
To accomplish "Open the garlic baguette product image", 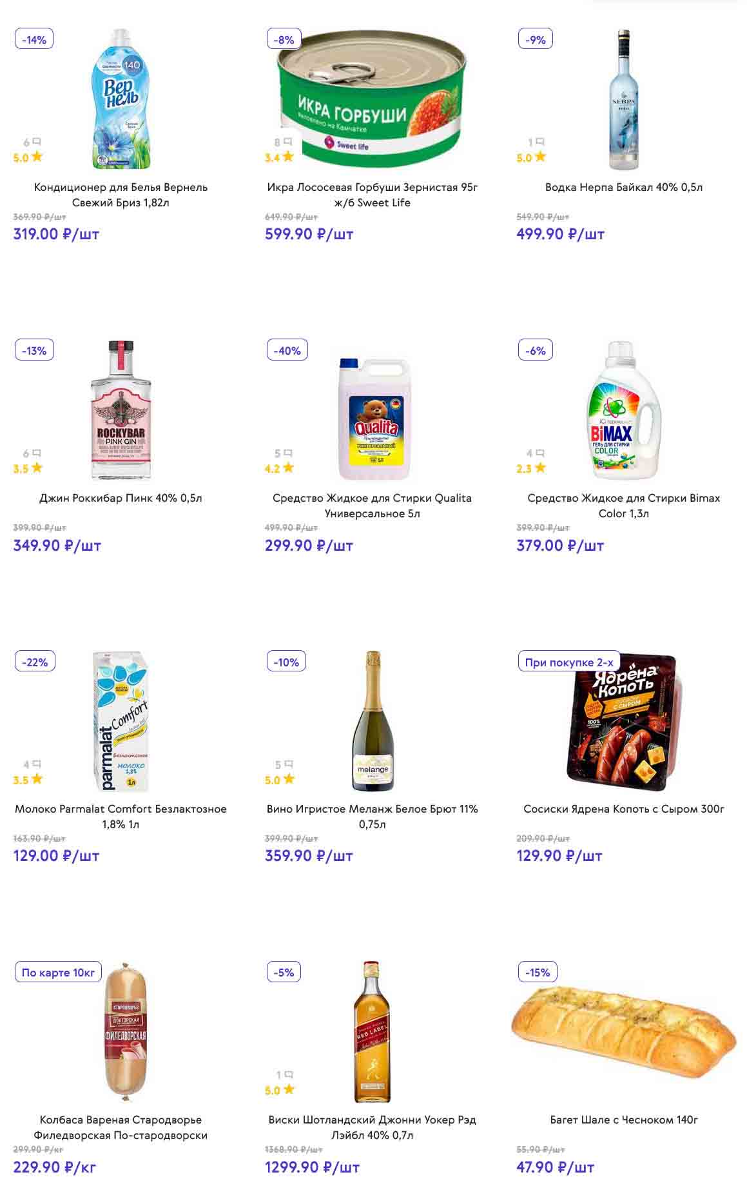I will coord(623,1031).
